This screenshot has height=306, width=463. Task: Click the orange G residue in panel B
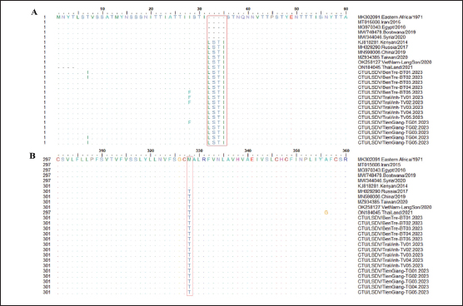click(326, 213)
